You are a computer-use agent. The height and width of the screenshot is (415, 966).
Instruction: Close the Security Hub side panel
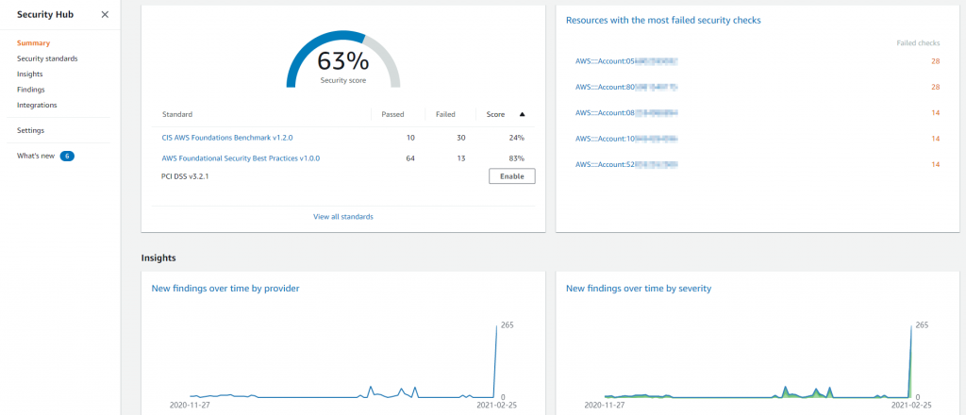[105, 15]
